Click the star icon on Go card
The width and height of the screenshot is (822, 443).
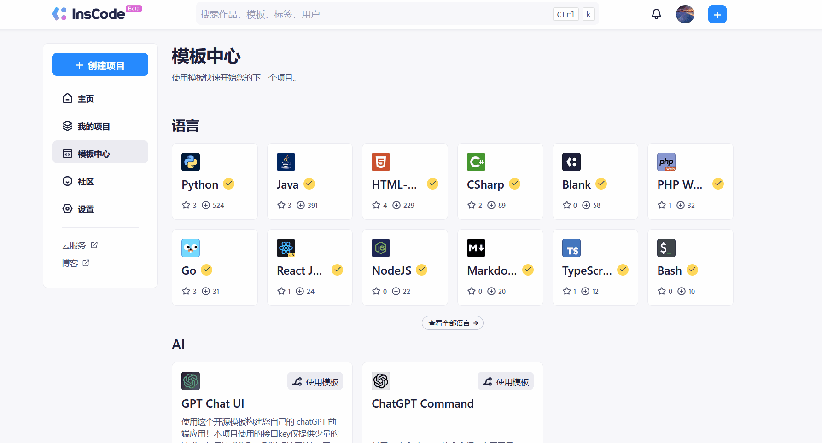click(186, 291)
